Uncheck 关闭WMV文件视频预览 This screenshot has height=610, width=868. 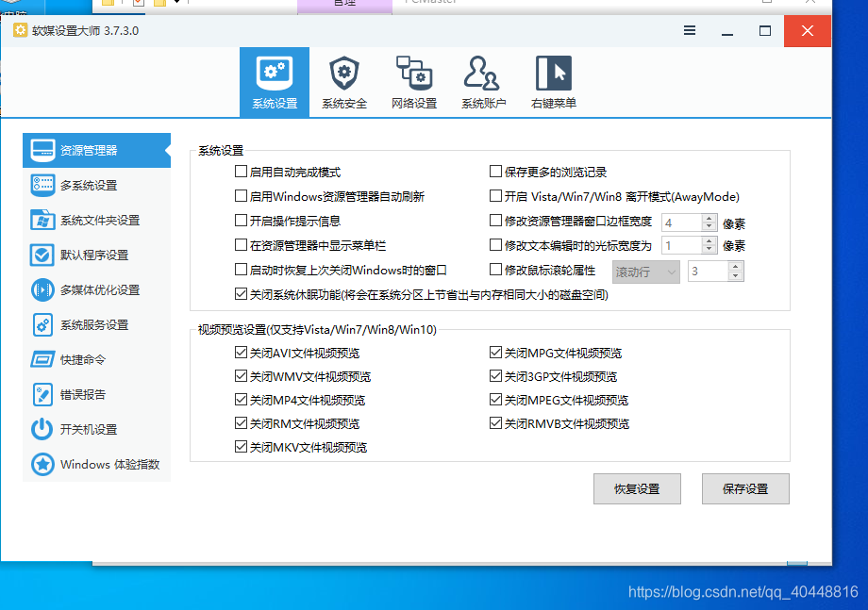[241, 376]
